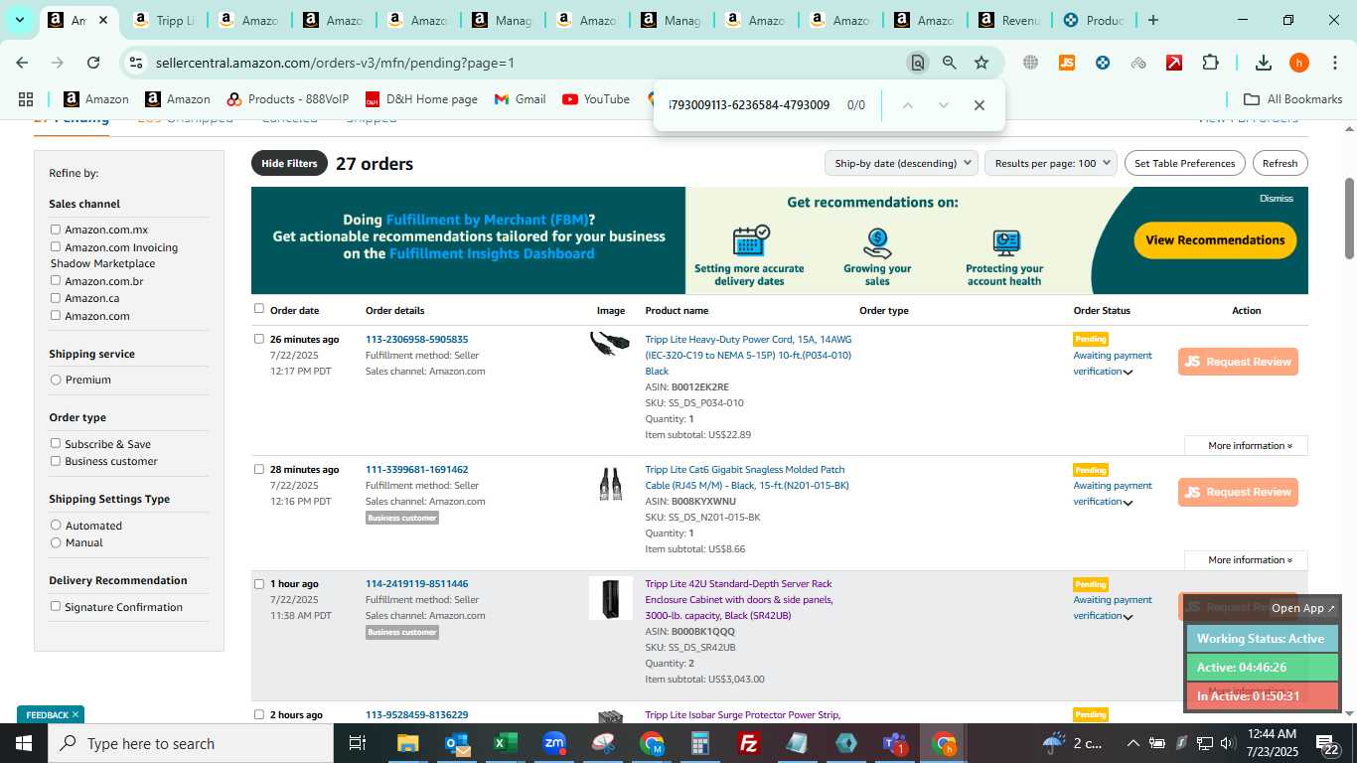The image size is (1357, 763).
Task: Select all orders with header checkbox
Action: tap(259, 309)
